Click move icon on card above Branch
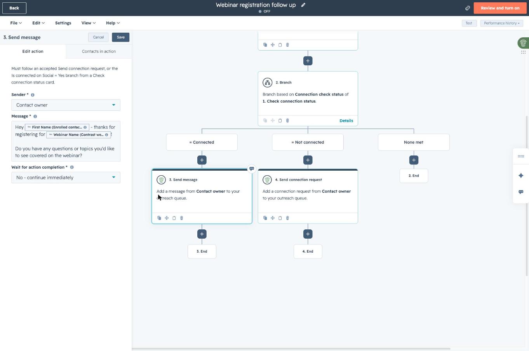529x351 pixels. [273, 45]
